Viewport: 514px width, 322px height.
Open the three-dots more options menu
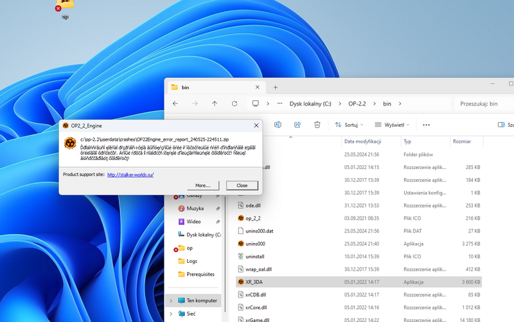(426, 125)
